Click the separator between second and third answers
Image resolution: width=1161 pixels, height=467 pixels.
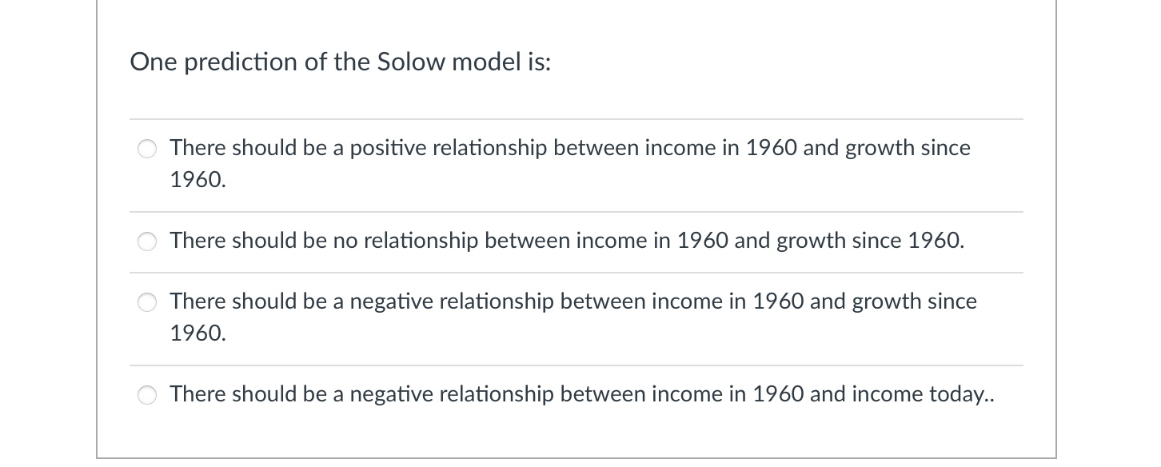click(577, 272)
